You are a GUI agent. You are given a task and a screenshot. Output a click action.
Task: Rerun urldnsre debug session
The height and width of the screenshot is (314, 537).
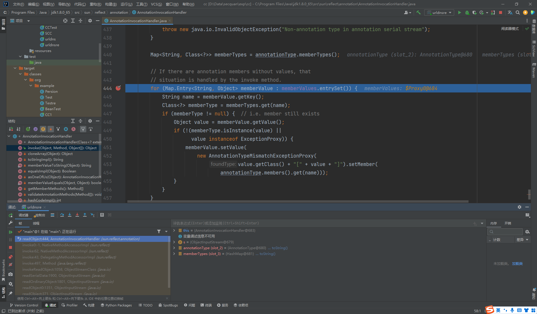click(10, 215)
